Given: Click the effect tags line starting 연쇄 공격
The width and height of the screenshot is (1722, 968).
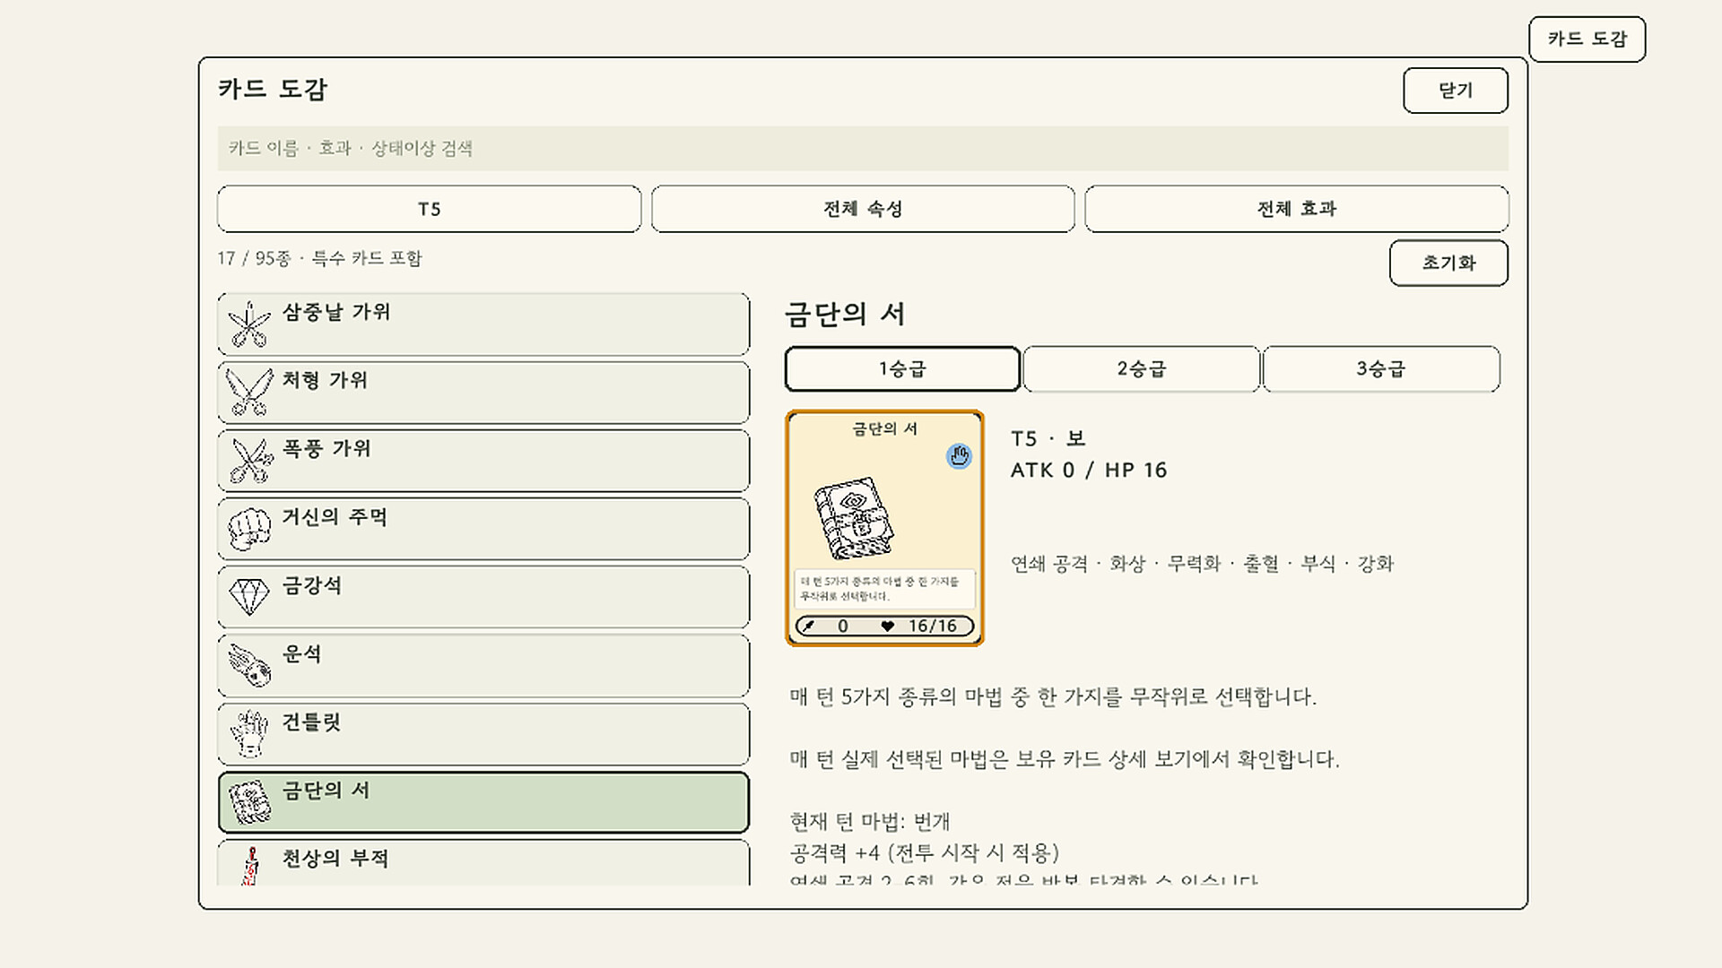Looking at the screenshot, I should point(1202,564).
